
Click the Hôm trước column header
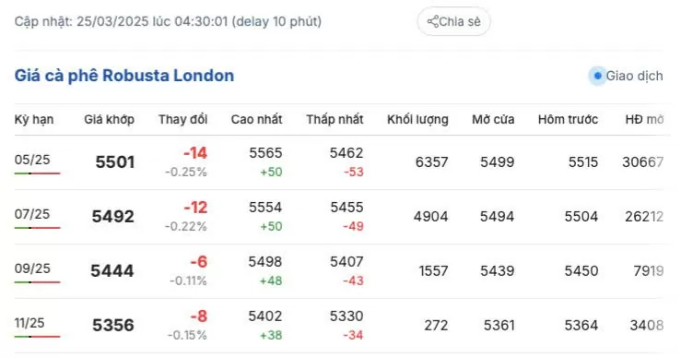pos(568,119)
